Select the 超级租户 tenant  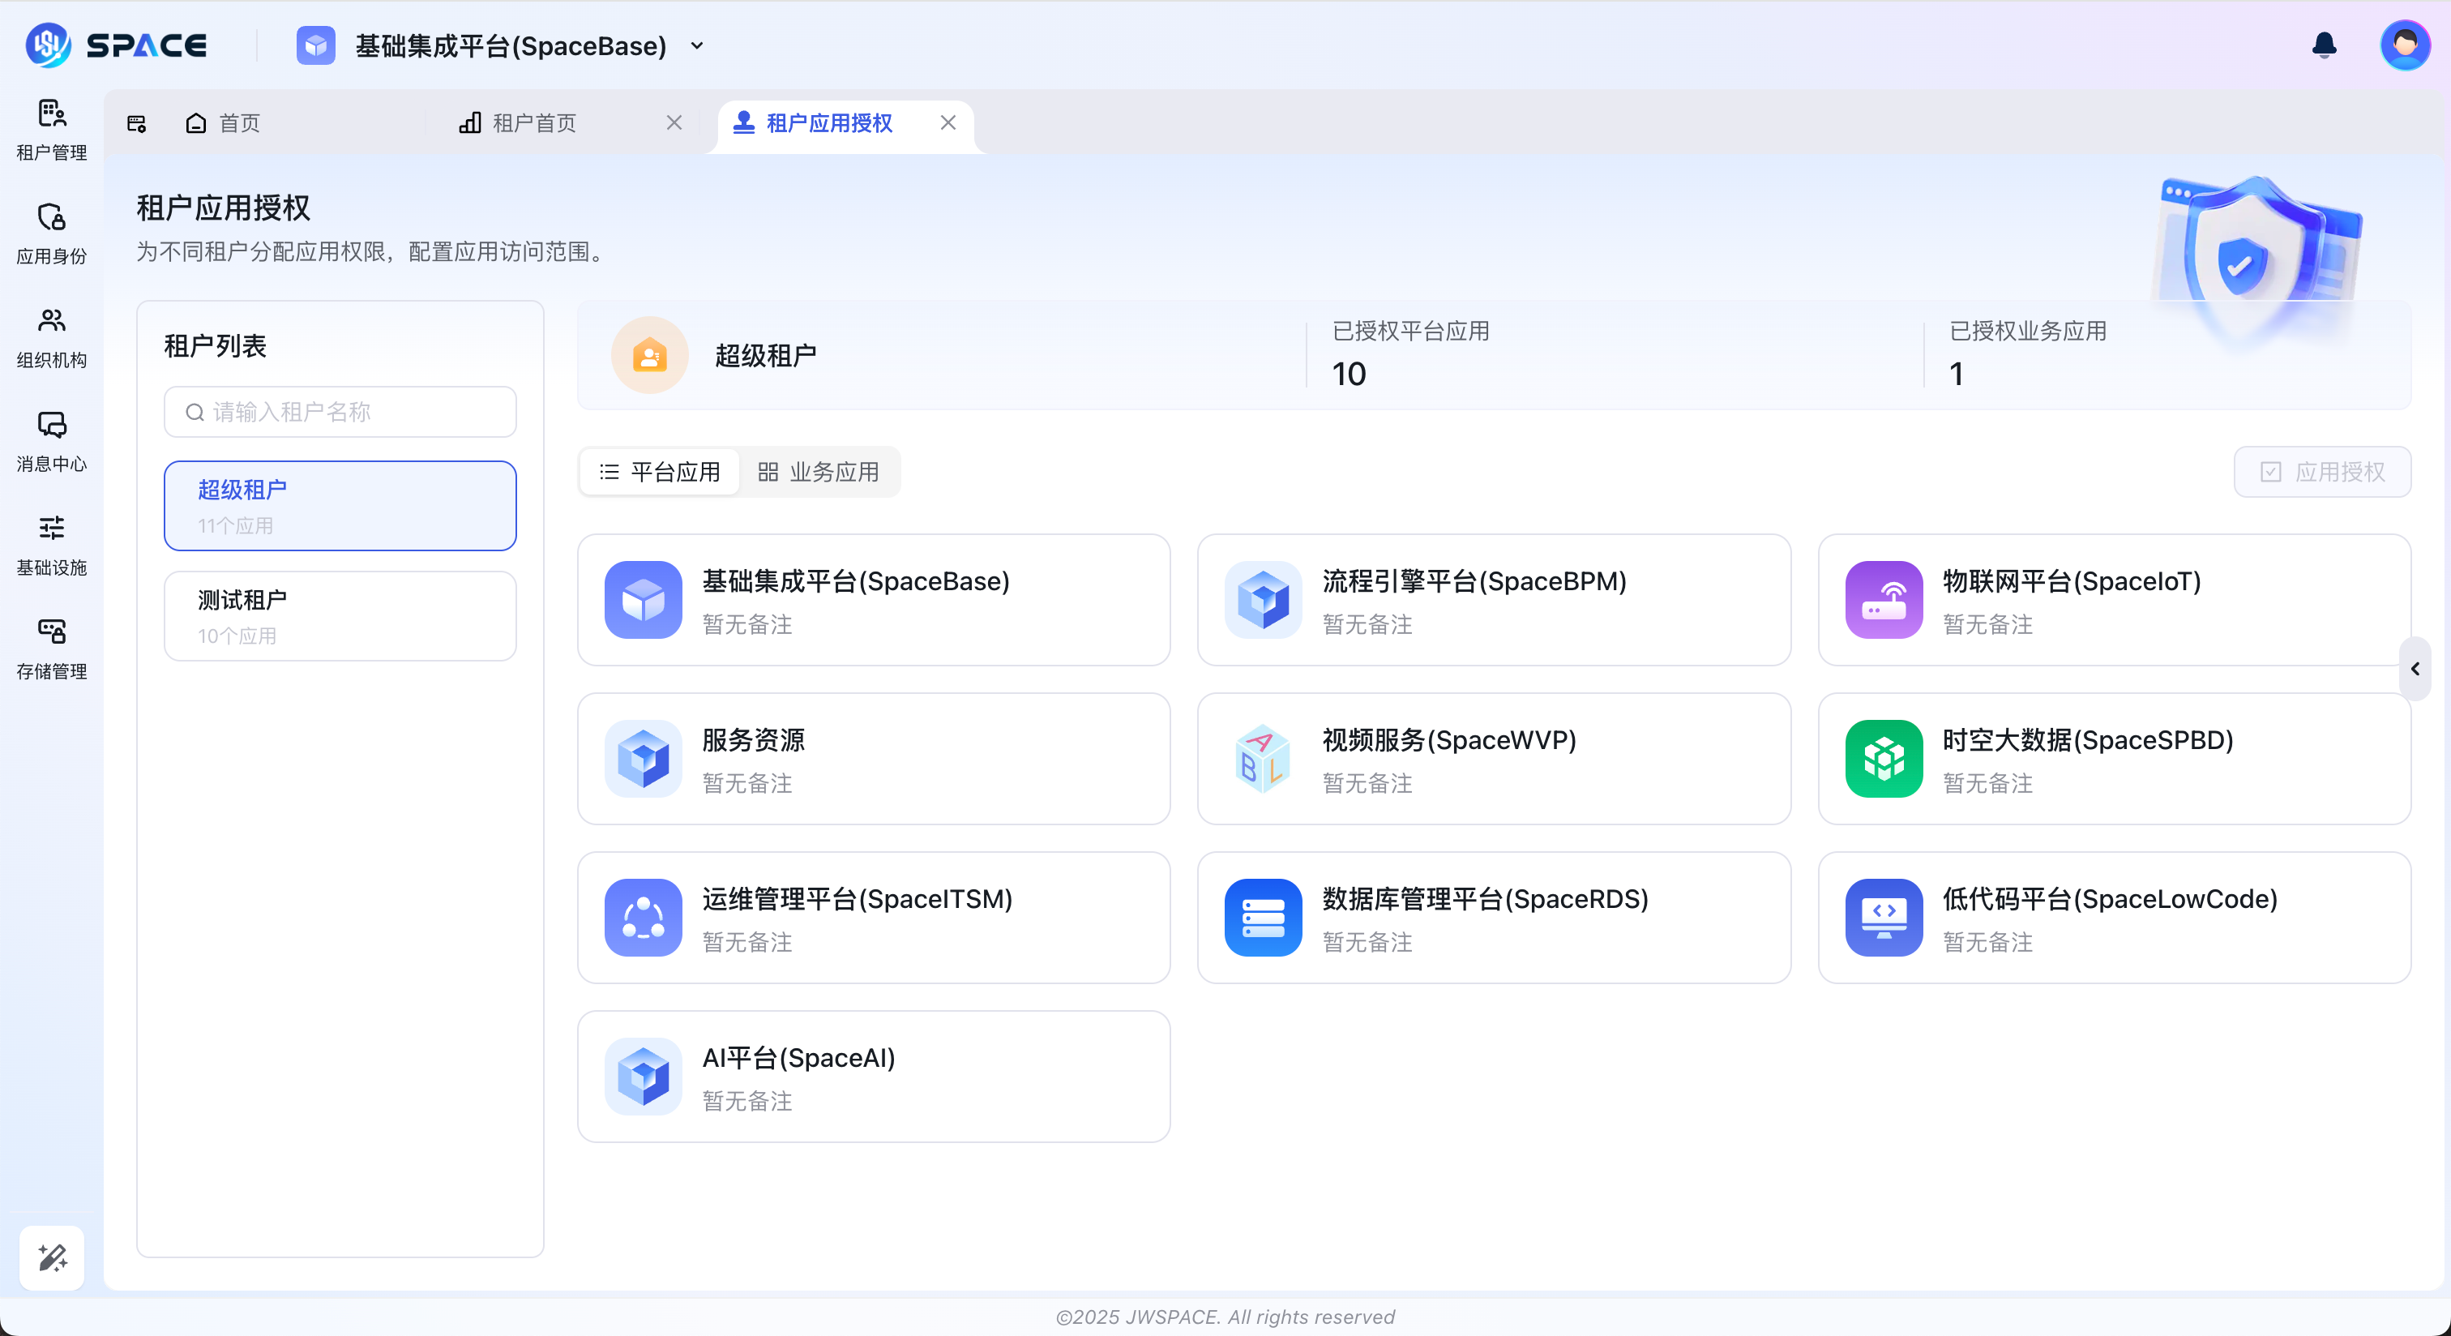[x=340, y=505]
